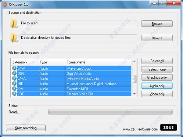Click the format list scrollbar down arrow
This screenshot has height=137, width=183.
134,94
